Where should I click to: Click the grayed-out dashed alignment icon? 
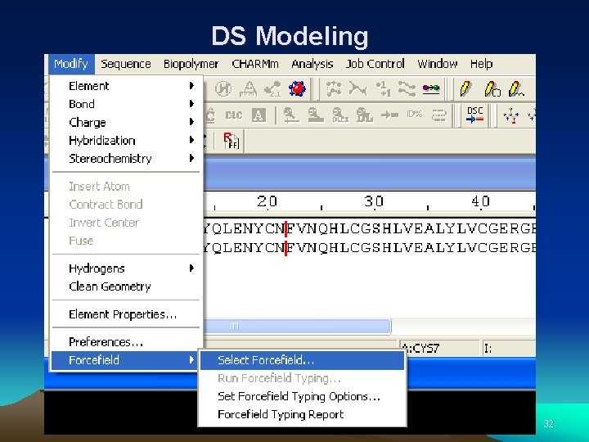[438, 115]
